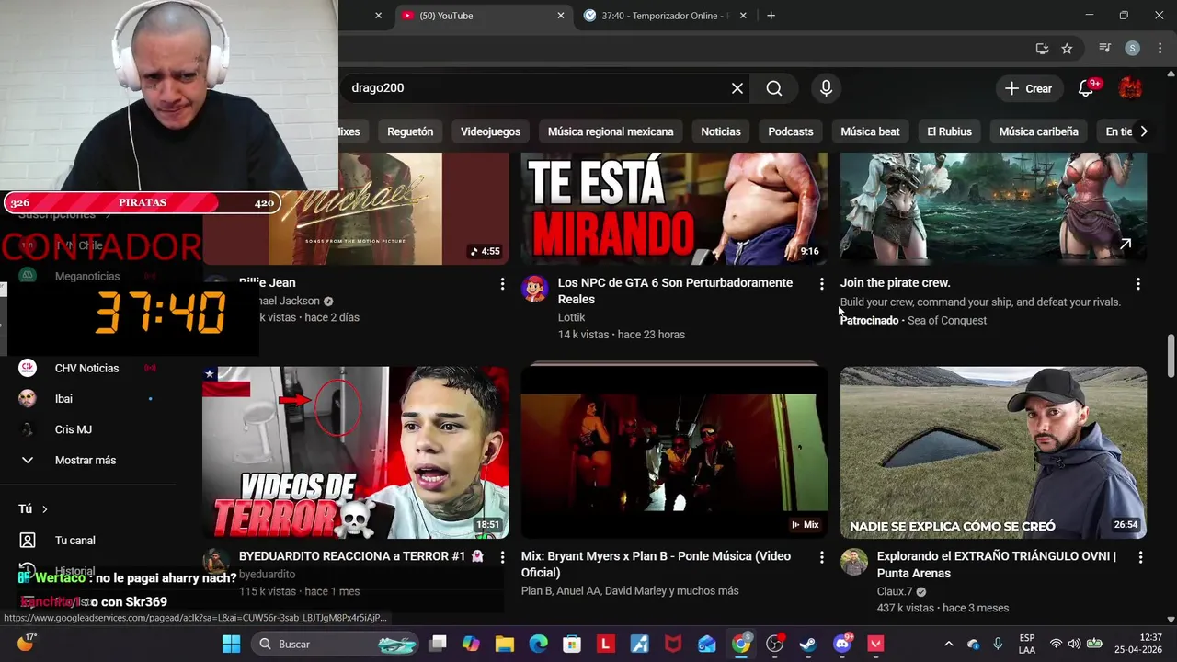Select the Música caribeña chip
1177x662 pixels.
[x=1038, y=131]
